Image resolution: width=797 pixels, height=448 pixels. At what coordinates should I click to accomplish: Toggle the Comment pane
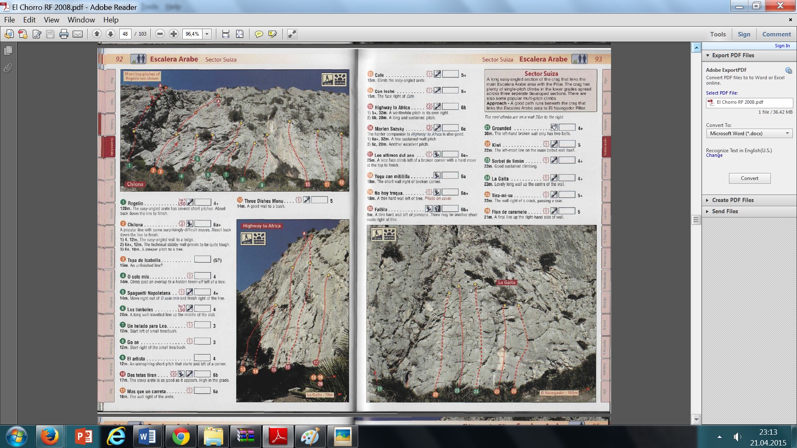pyautogui.click(x=776, y=34)
